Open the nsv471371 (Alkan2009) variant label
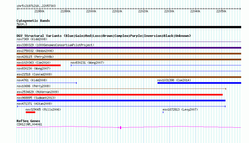Screen dimensions: 249x143 pos(34,104)
